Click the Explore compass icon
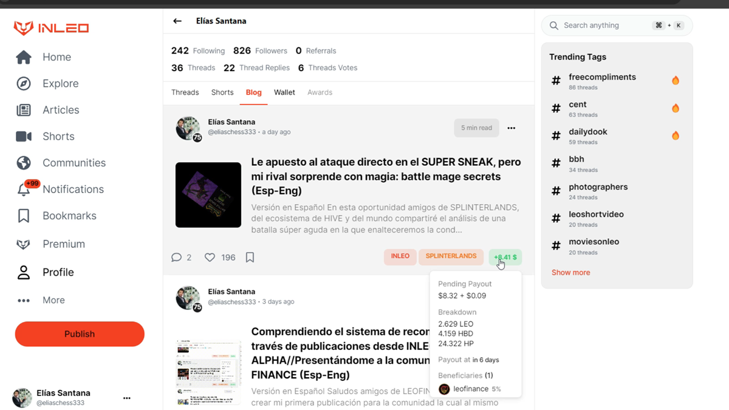The width and height of the screenshot is (729, 410). pos(24,83)
